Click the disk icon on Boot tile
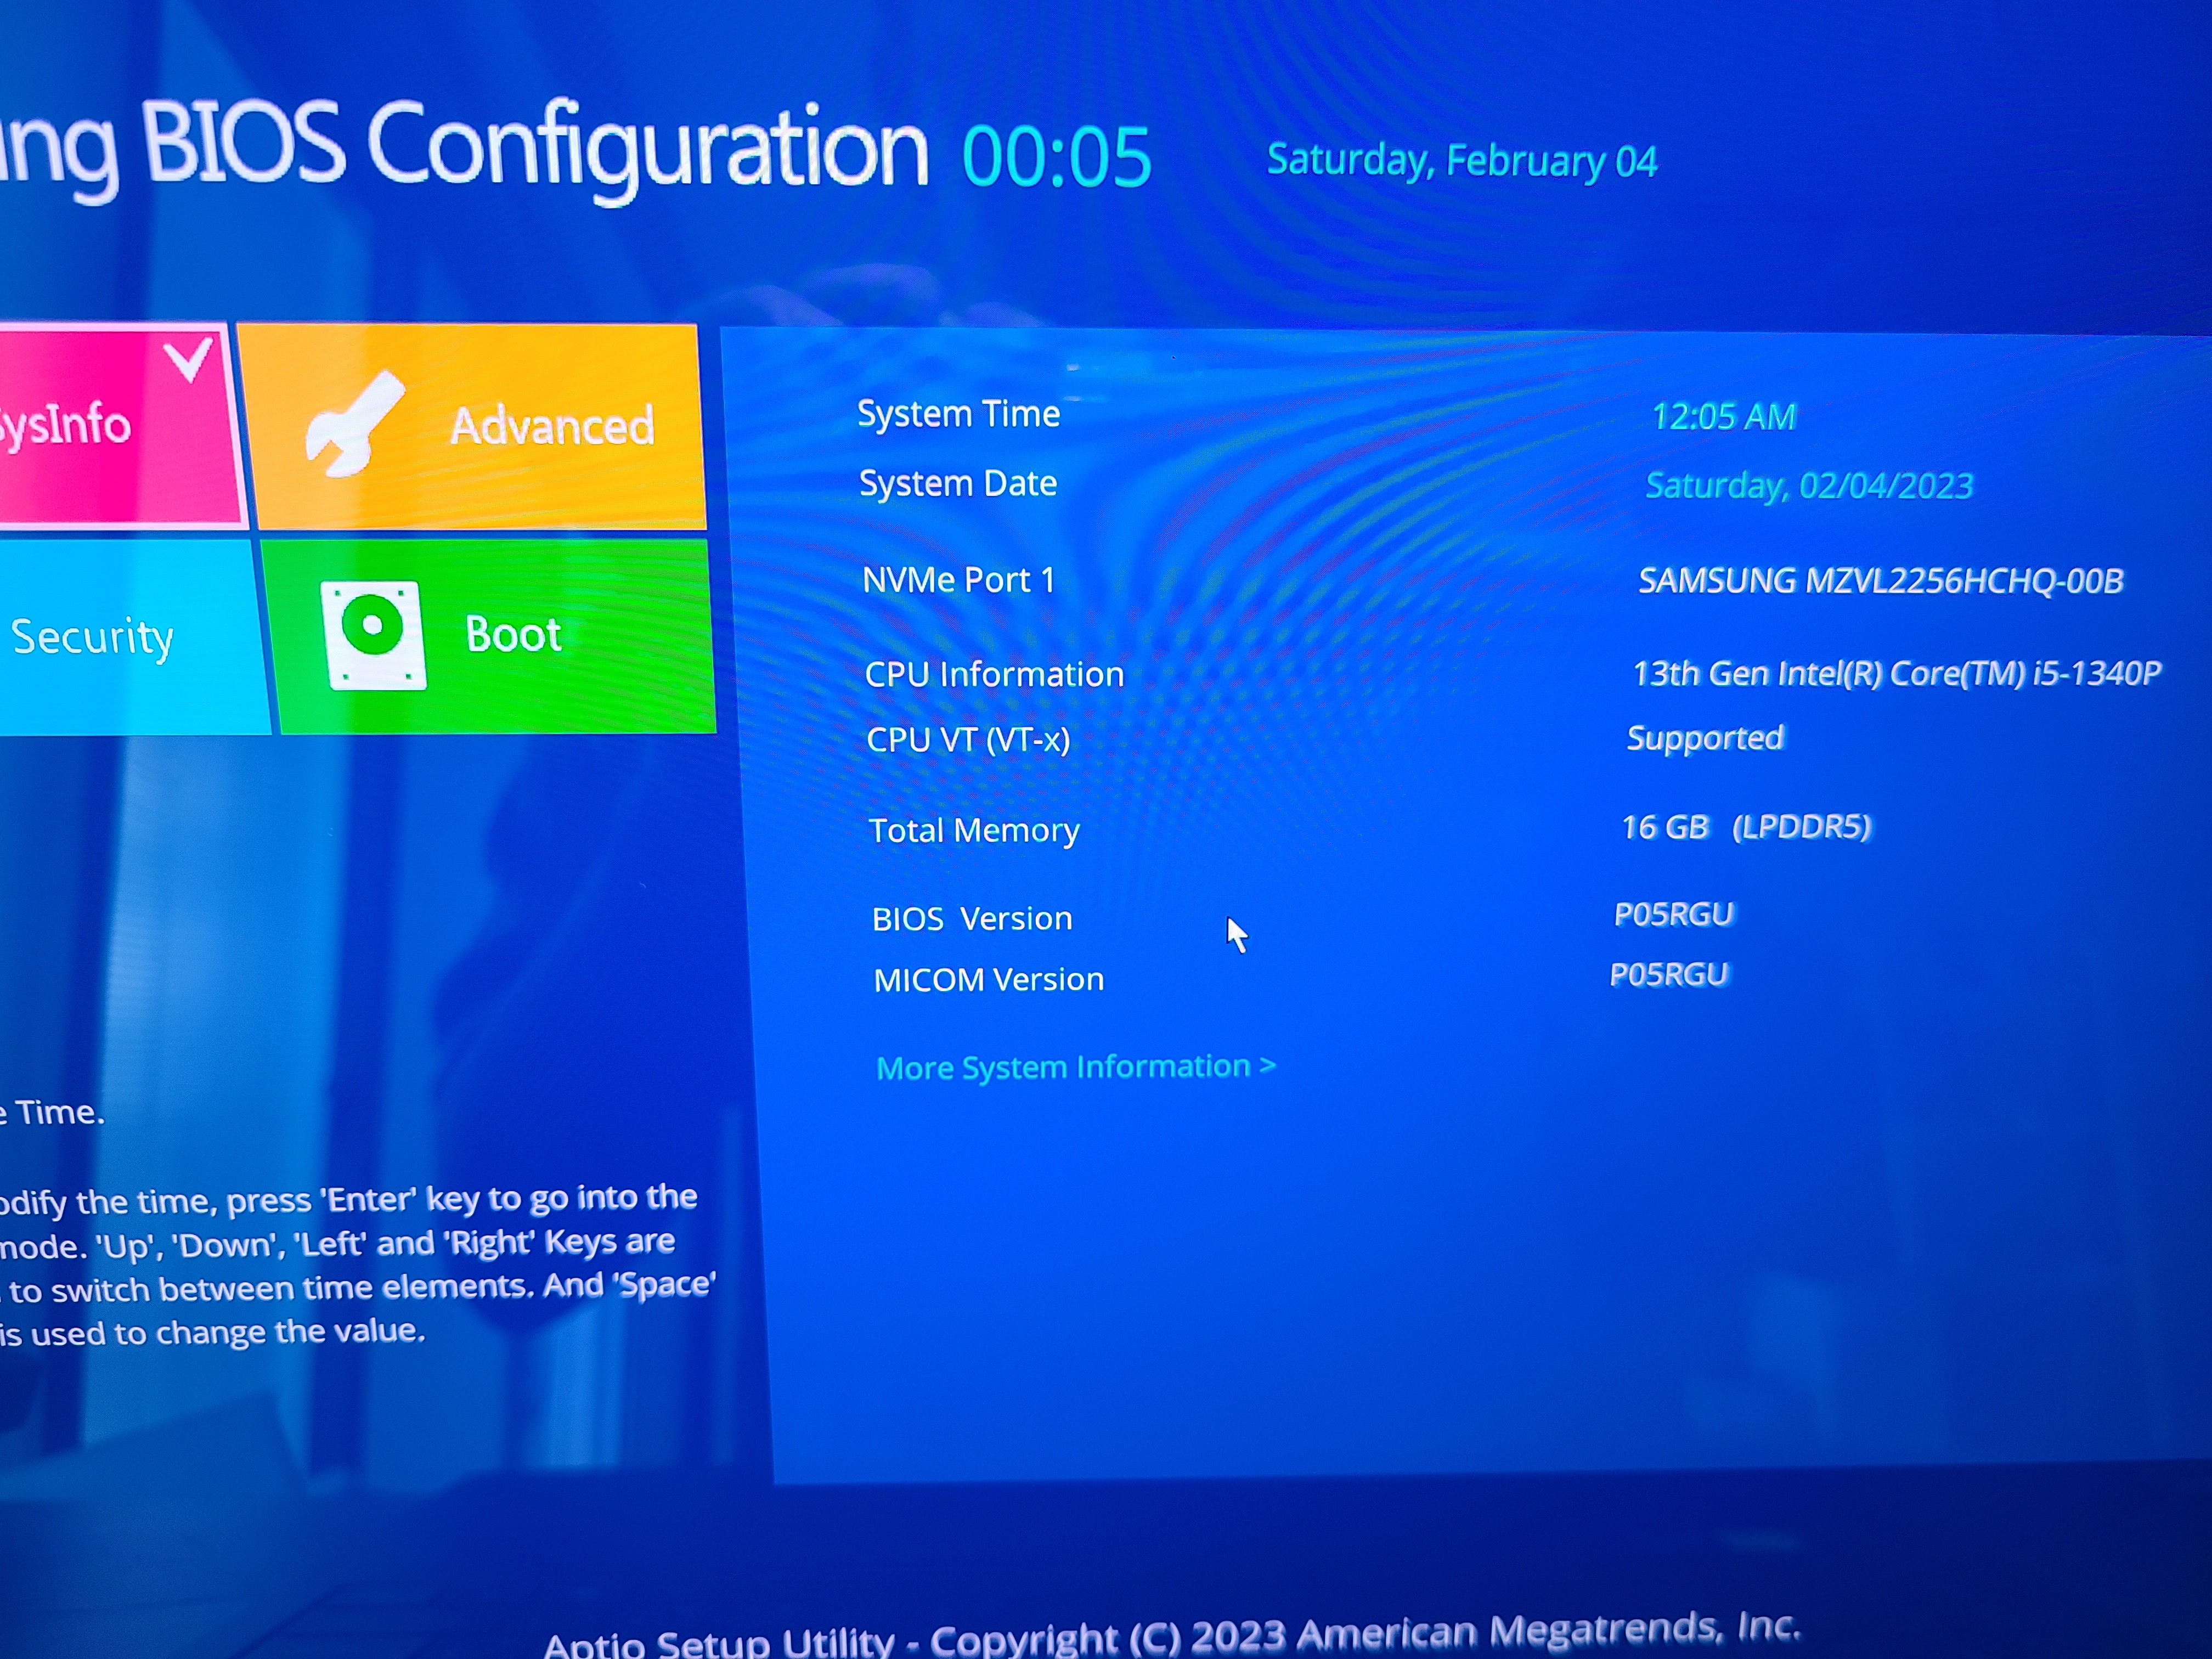Viewport: 2212px width, 1659px height. pos(373,635)
